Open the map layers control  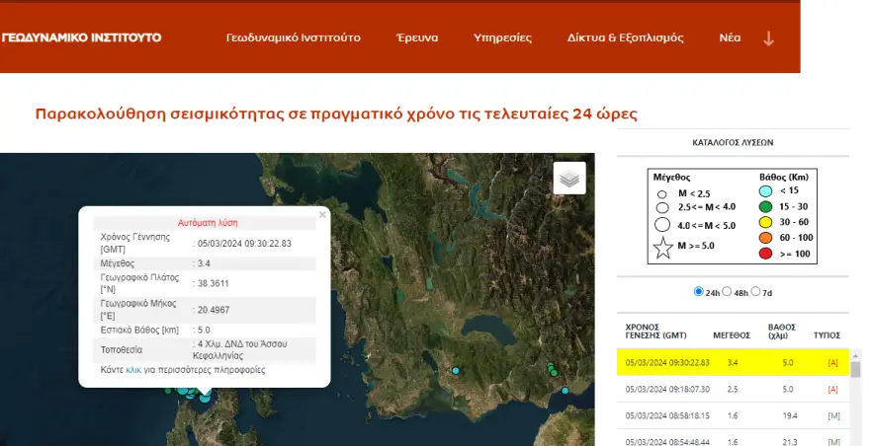point(569,179)
